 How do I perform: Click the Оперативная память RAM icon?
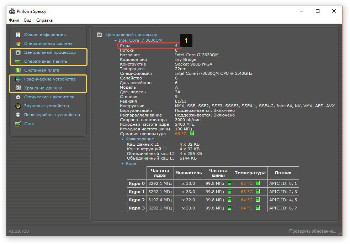[x=18, y=62]
